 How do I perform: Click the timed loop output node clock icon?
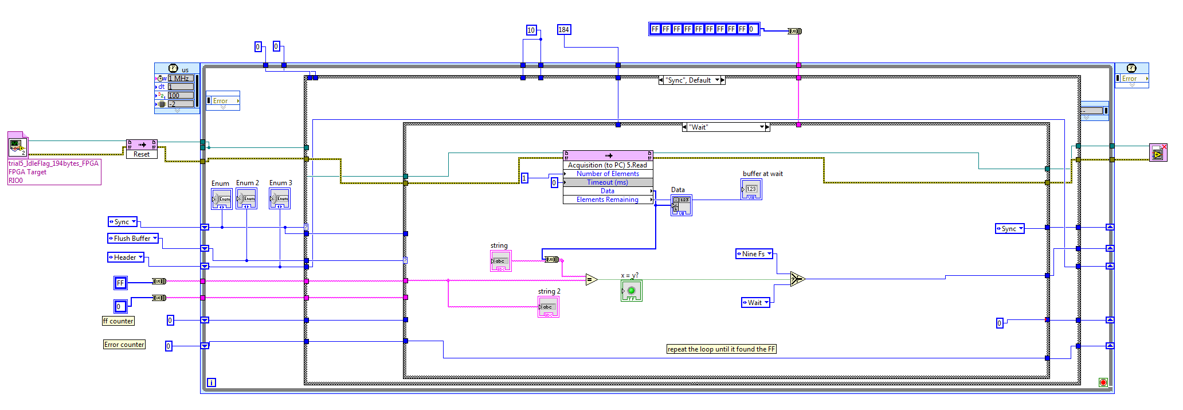click(1131, 68)
